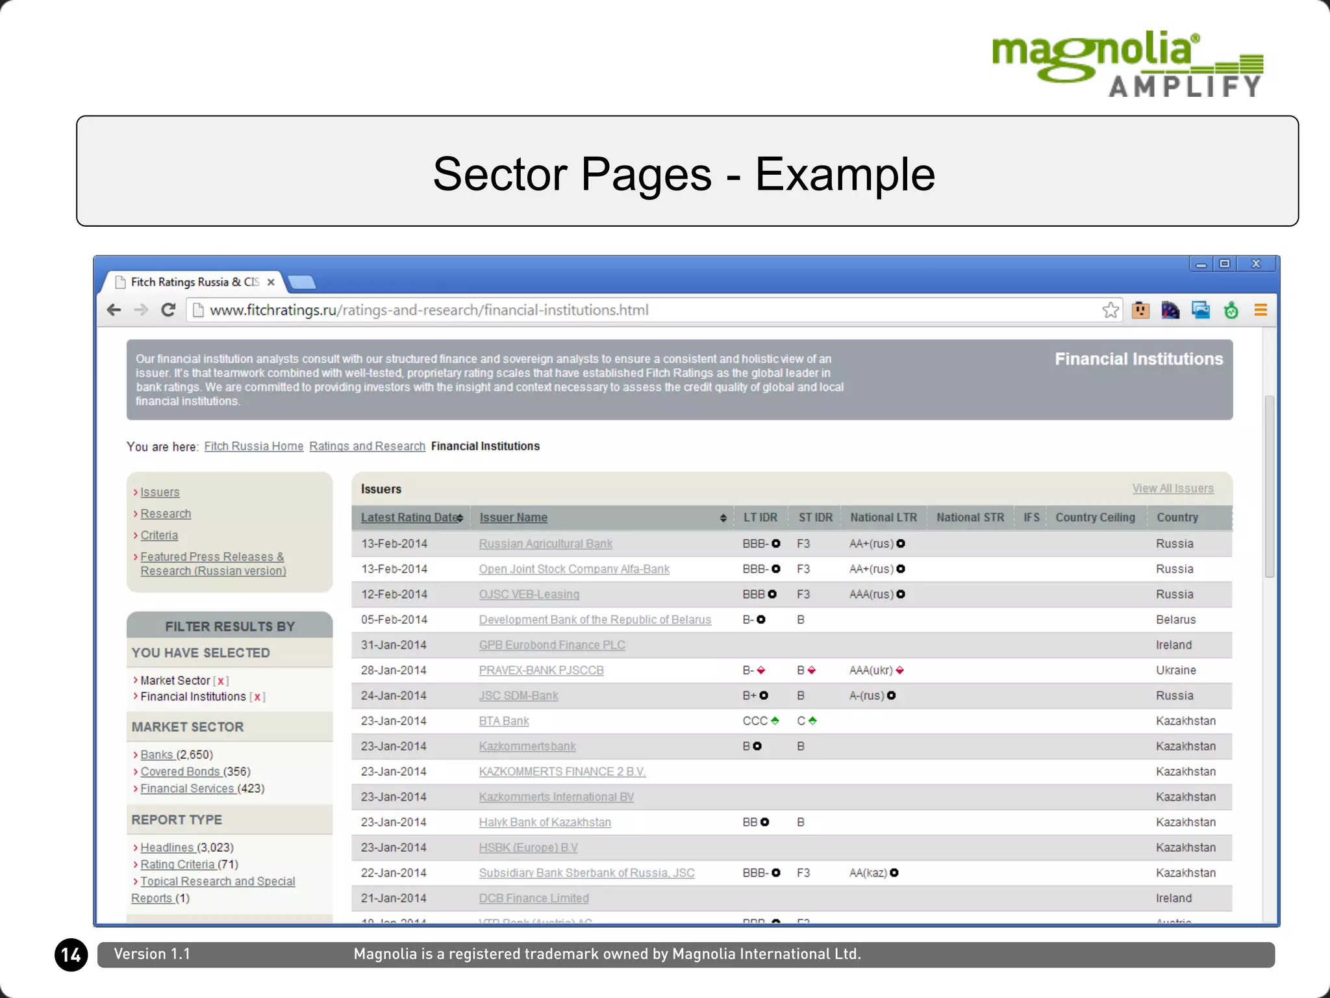
Task: Click View All Issuers link
Action: 1173,489
